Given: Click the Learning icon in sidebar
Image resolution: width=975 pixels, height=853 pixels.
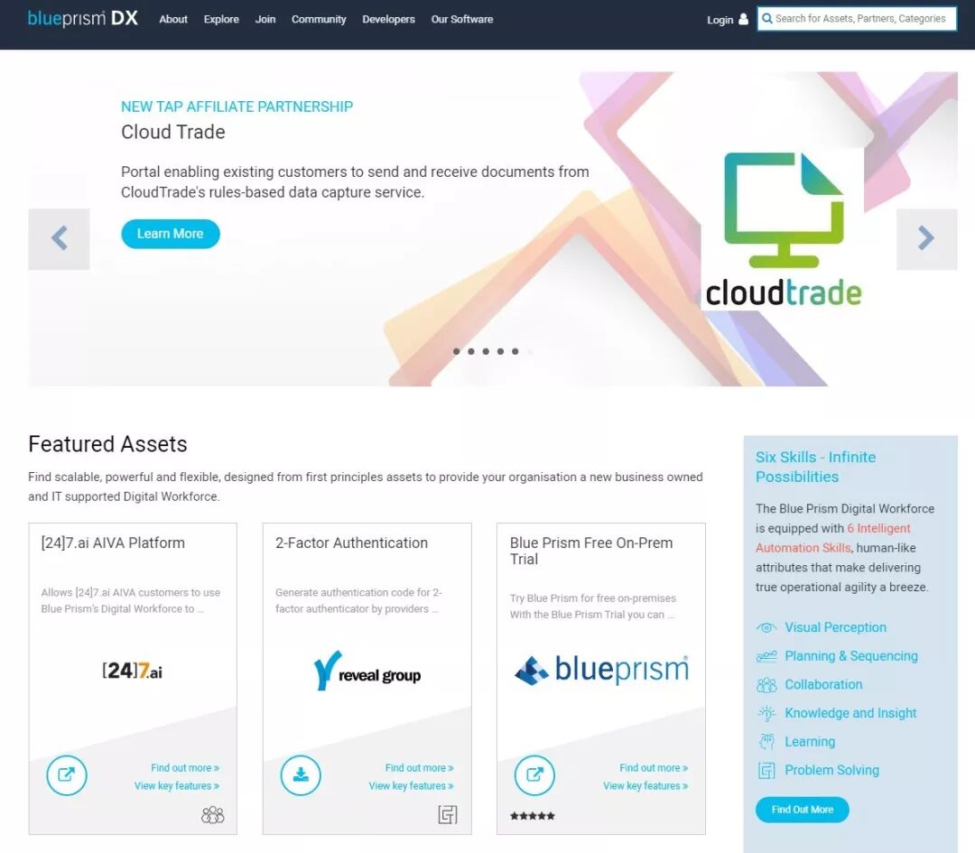Looking at the screenshot, I should [766, 741].
